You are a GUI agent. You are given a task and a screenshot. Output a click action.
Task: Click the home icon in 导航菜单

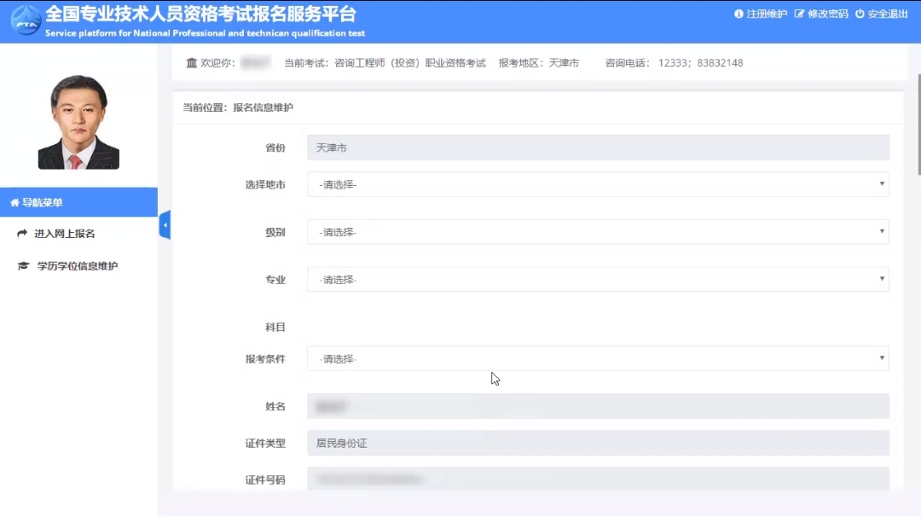14,203
